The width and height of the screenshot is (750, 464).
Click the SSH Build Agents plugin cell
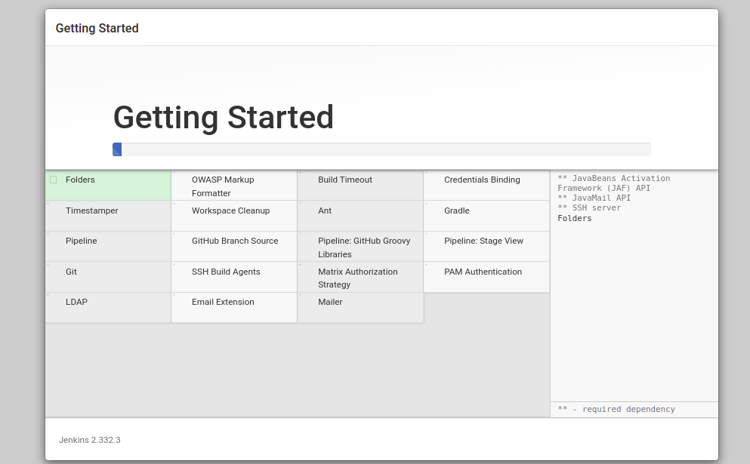(234, 277)
